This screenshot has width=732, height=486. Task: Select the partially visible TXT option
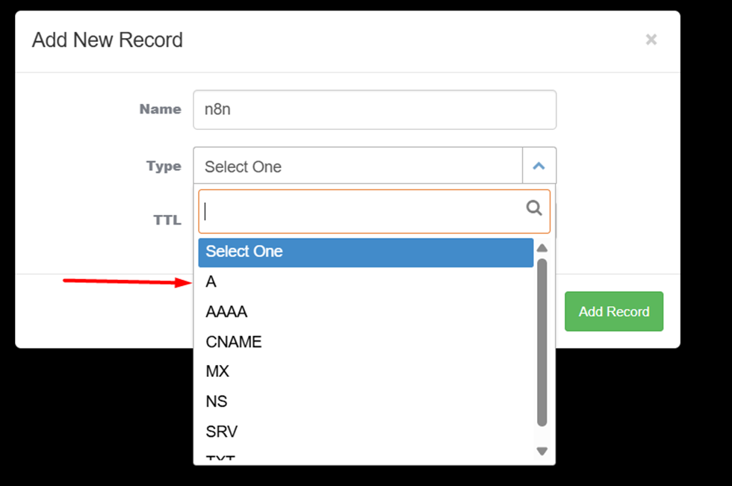(220, 458)
